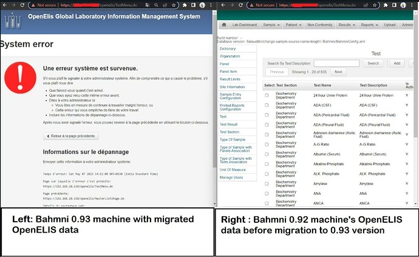Image resolution: width=419 pixels, height=257 pixels.
Task: Select the ADA (CSF) test checkbox
Action: (x=267, y=105)
